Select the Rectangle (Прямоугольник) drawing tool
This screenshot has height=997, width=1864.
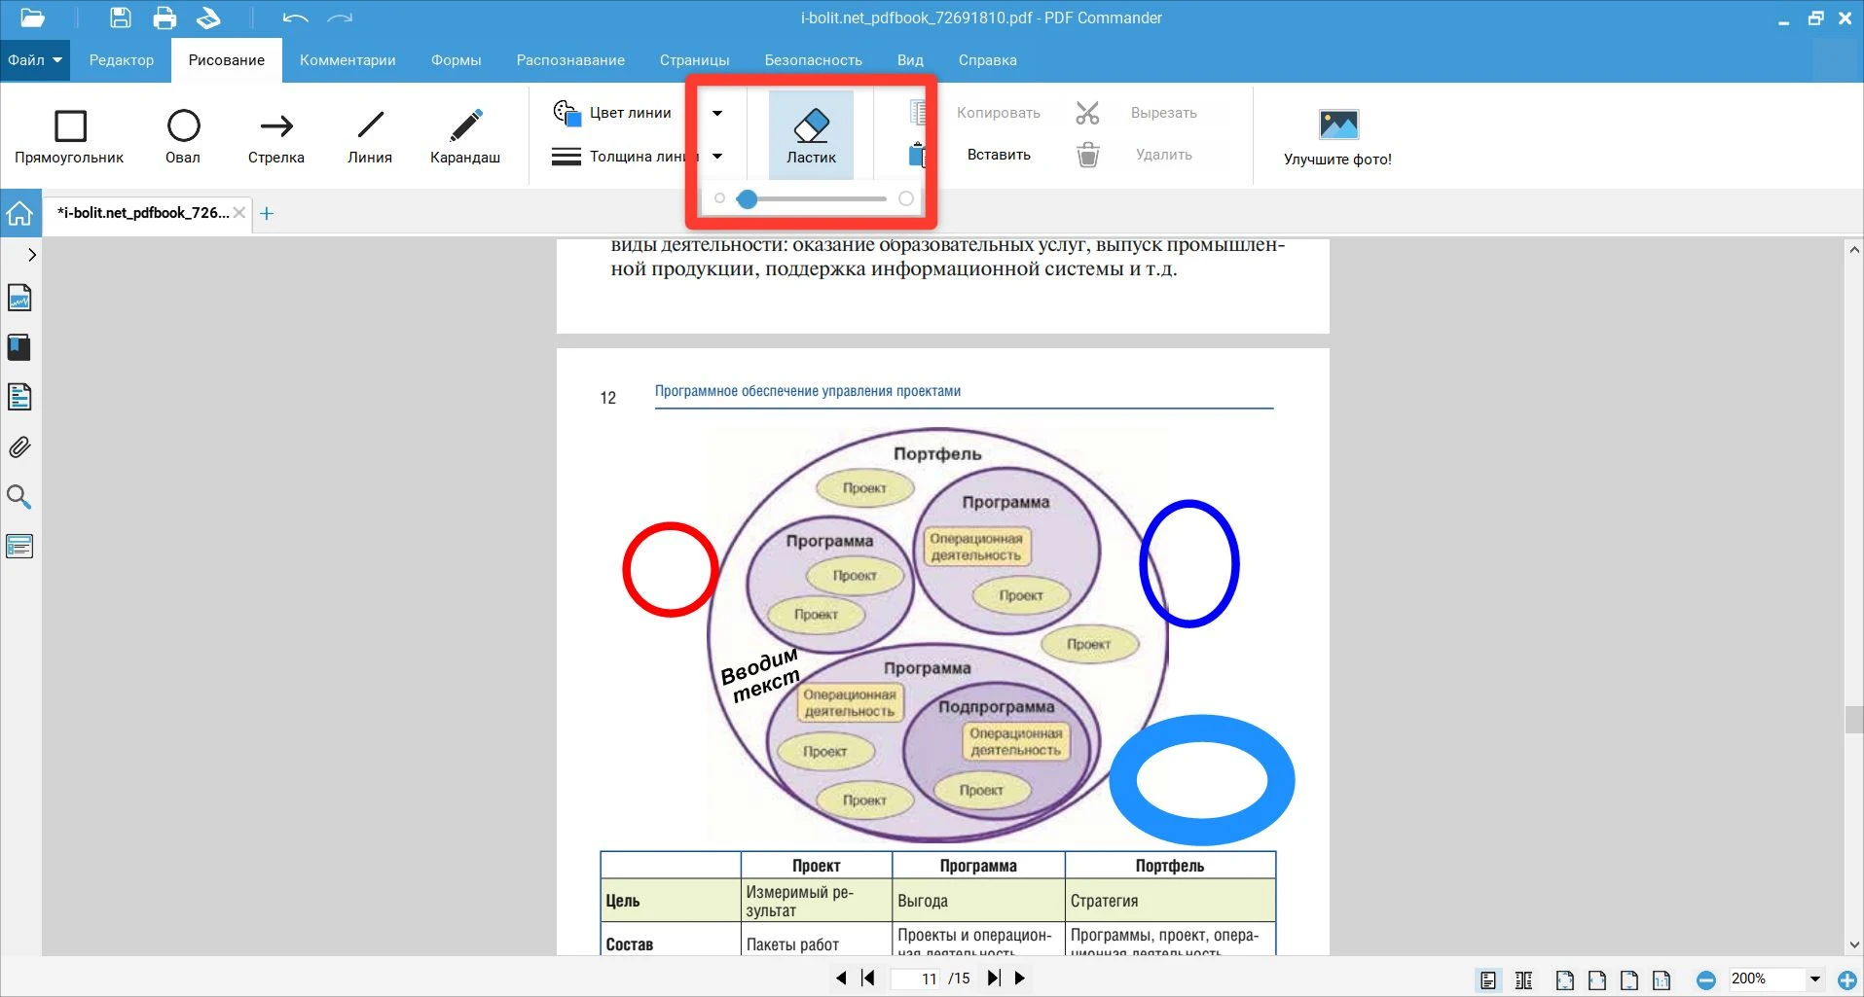click(x=69, y=136)
